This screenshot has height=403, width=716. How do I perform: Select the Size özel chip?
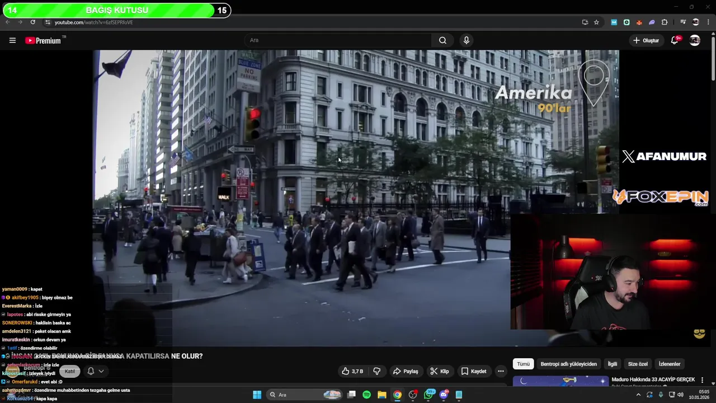tap(638, 364)
